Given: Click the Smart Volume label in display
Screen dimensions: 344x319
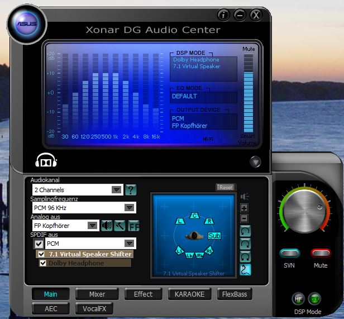Looking at the screenshot, I should coord(247,140).
